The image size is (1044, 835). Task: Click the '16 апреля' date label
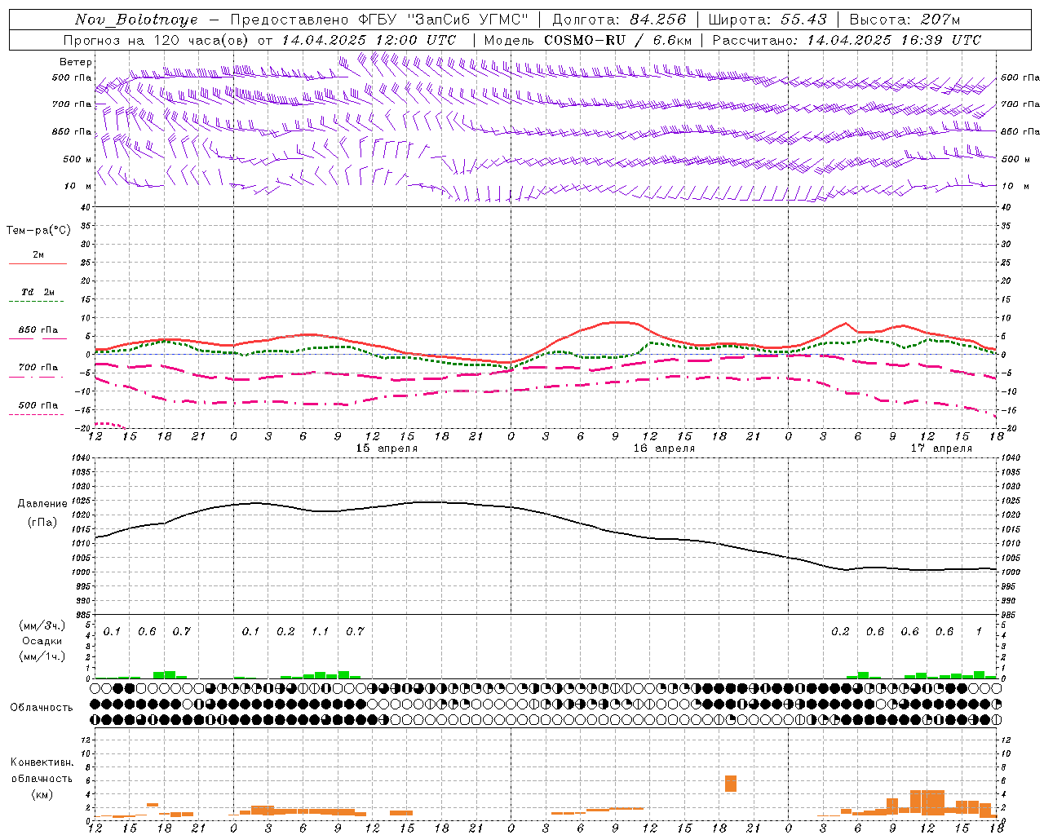tap(664, 448)
